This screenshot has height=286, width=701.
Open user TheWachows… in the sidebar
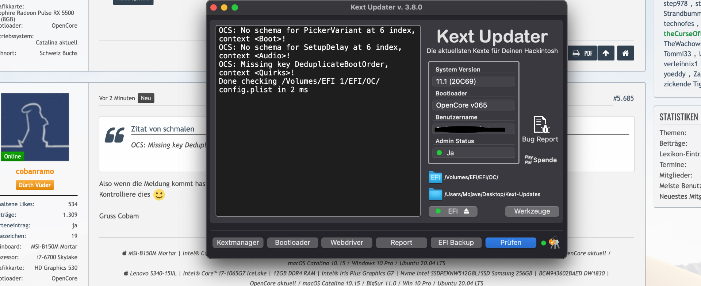coord(682,44)
